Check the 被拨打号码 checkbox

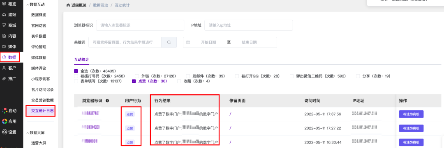[76, 76]
